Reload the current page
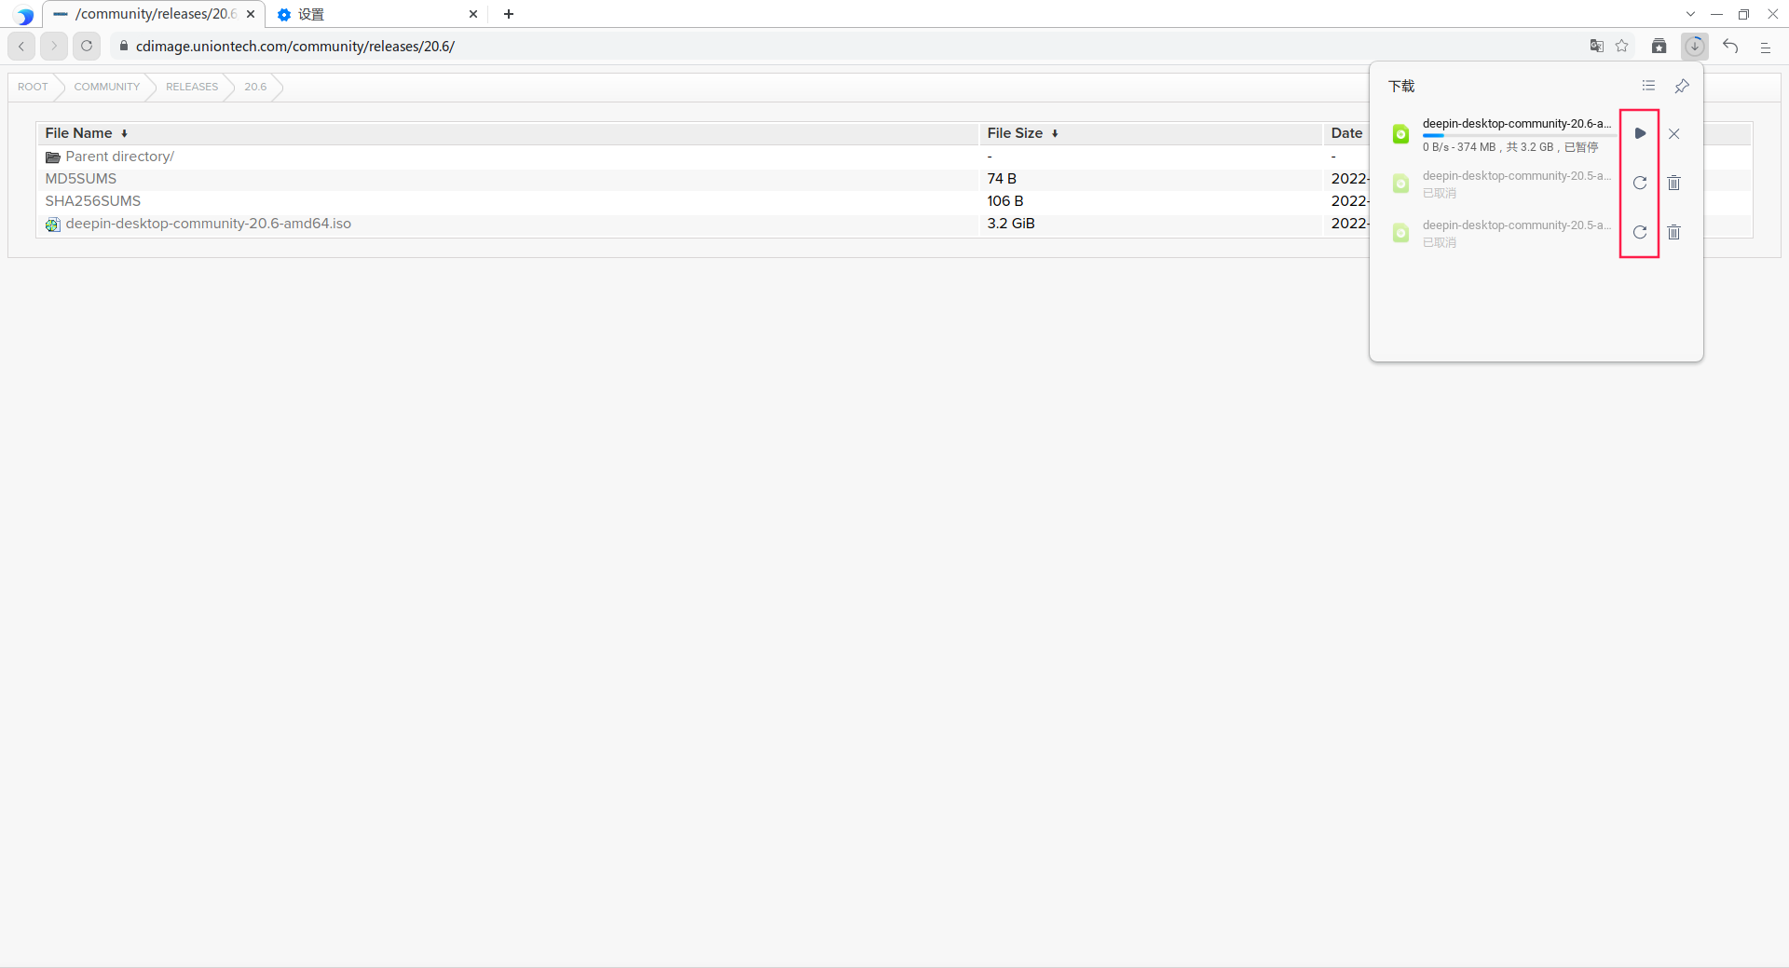The width and height of the screenshot is (1789, 968). tap(87, 46)
